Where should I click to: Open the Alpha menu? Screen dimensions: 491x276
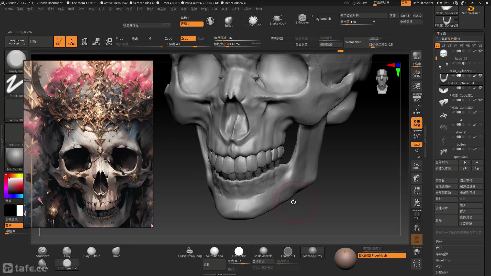(9, 9)
